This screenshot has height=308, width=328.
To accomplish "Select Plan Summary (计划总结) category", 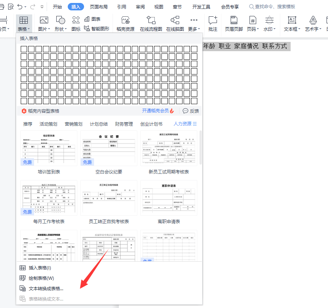I will [x=99, y=124].
